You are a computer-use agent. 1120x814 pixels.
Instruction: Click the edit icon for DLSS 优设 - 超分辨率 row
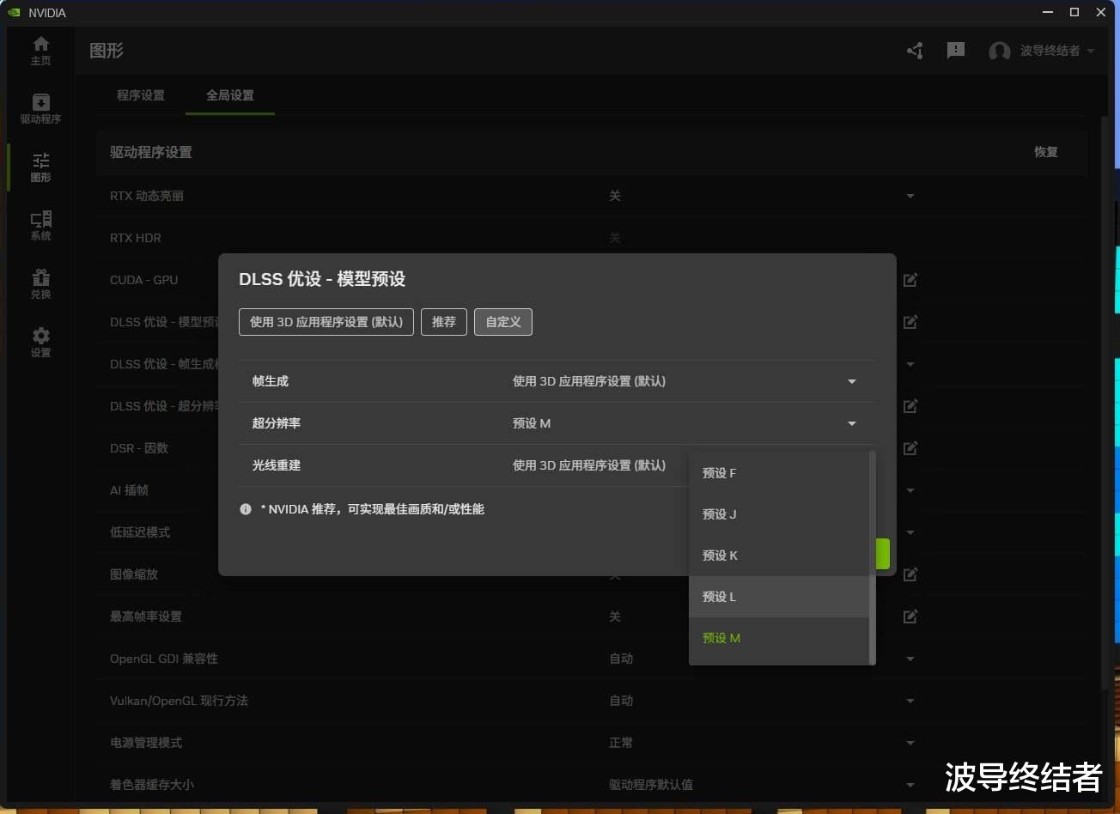pyautogui.click(x=910, y=406)
